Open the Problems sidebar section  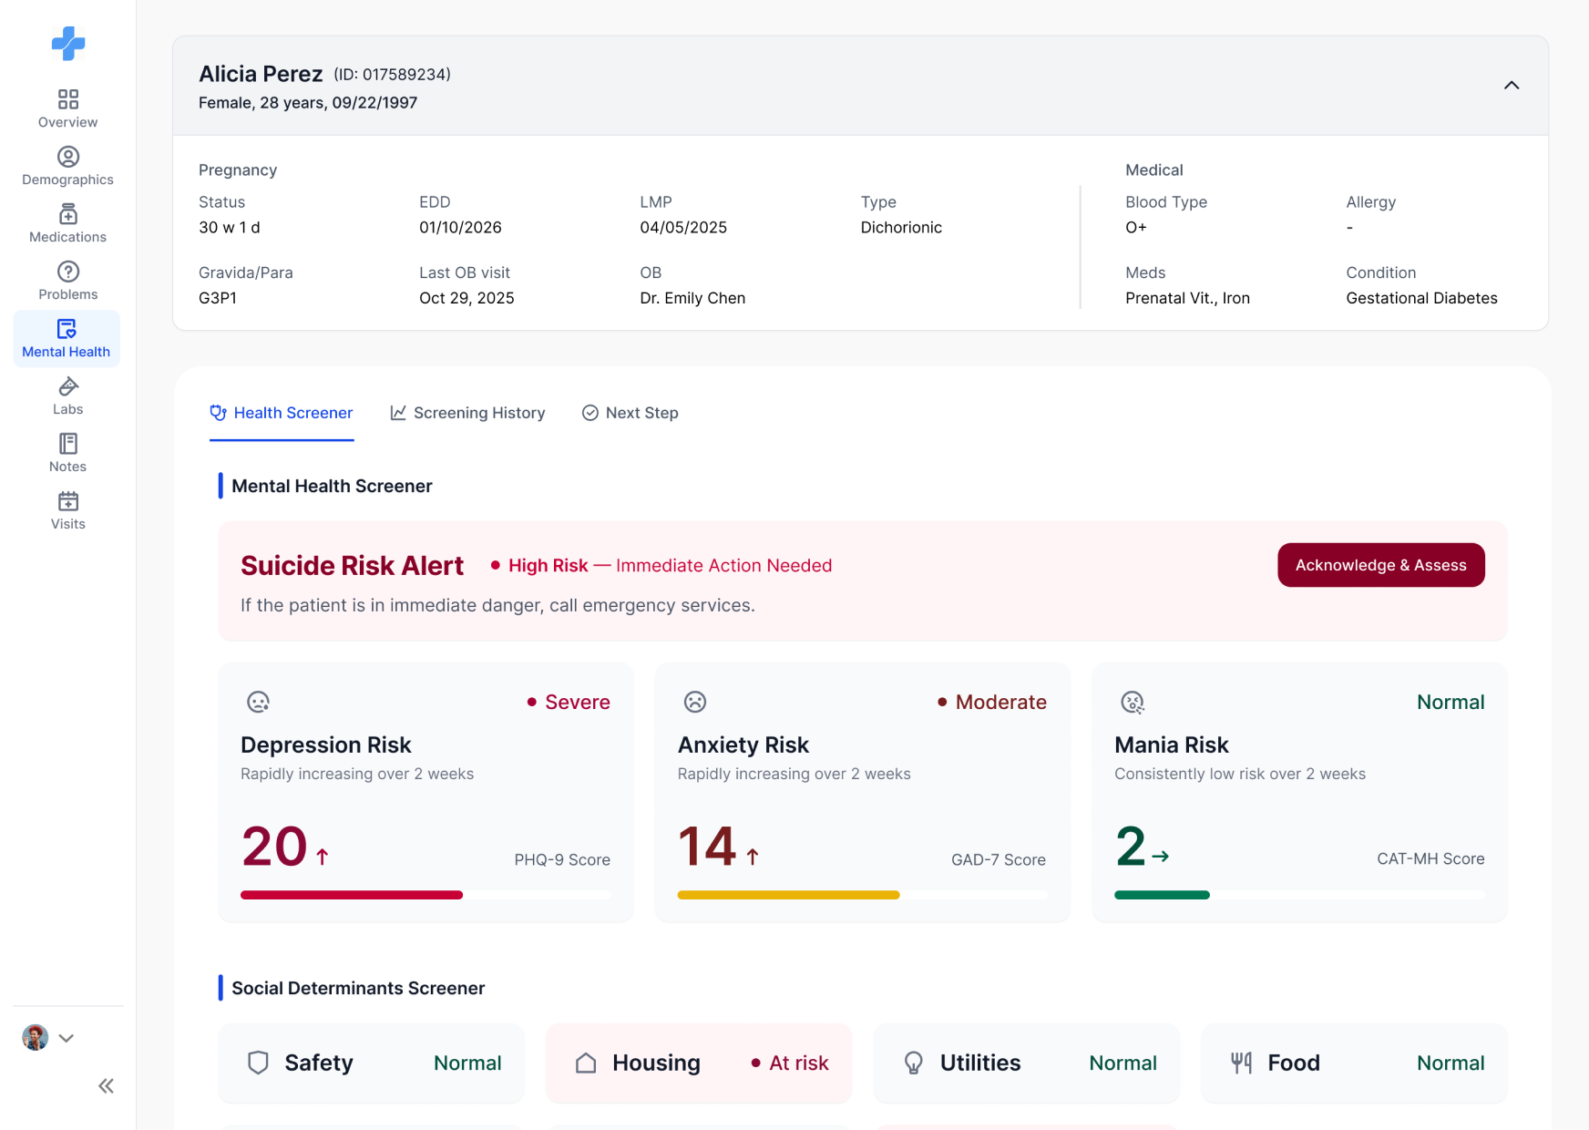(67, 281)
